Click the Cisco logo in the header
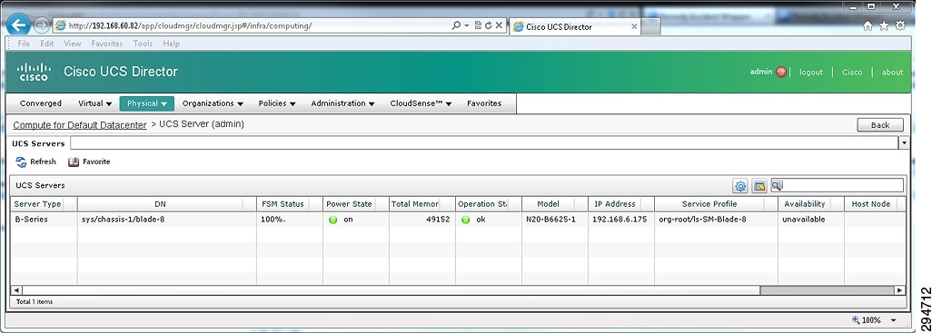 [34, 72]
